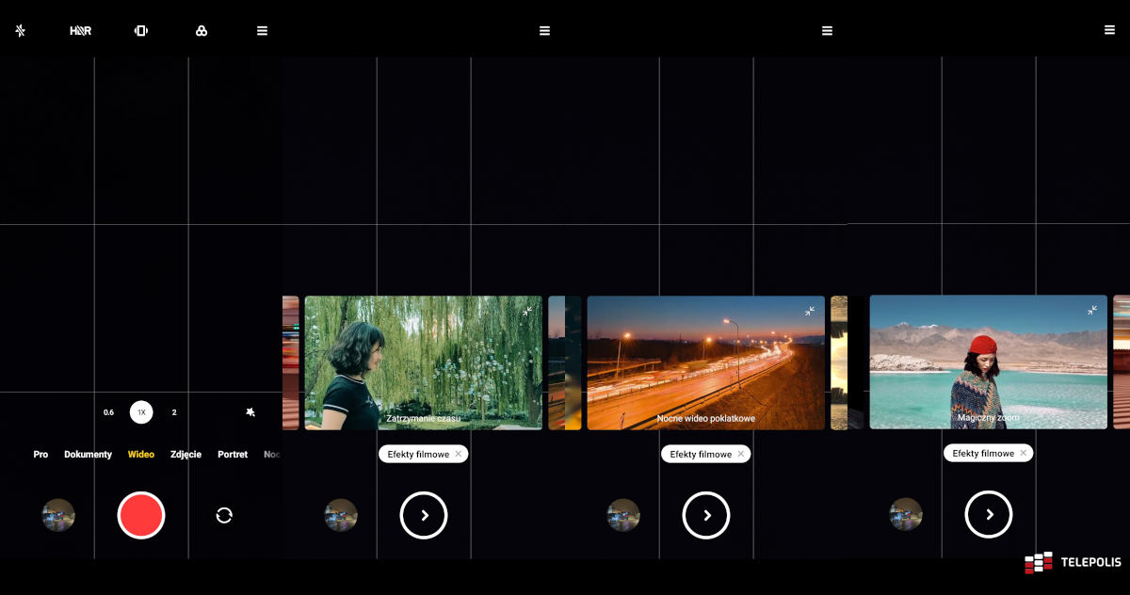Close the Magiczny zoom Efekty filmowe label
Screen dimensions: 1130x595
tap(1023, 452)
